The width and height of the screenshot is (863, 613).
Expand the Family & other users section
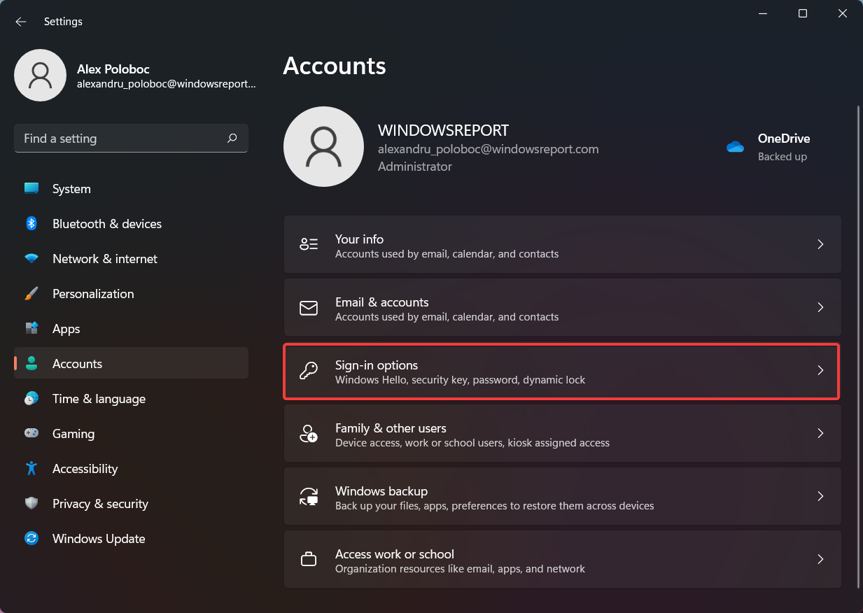point(820,433)
